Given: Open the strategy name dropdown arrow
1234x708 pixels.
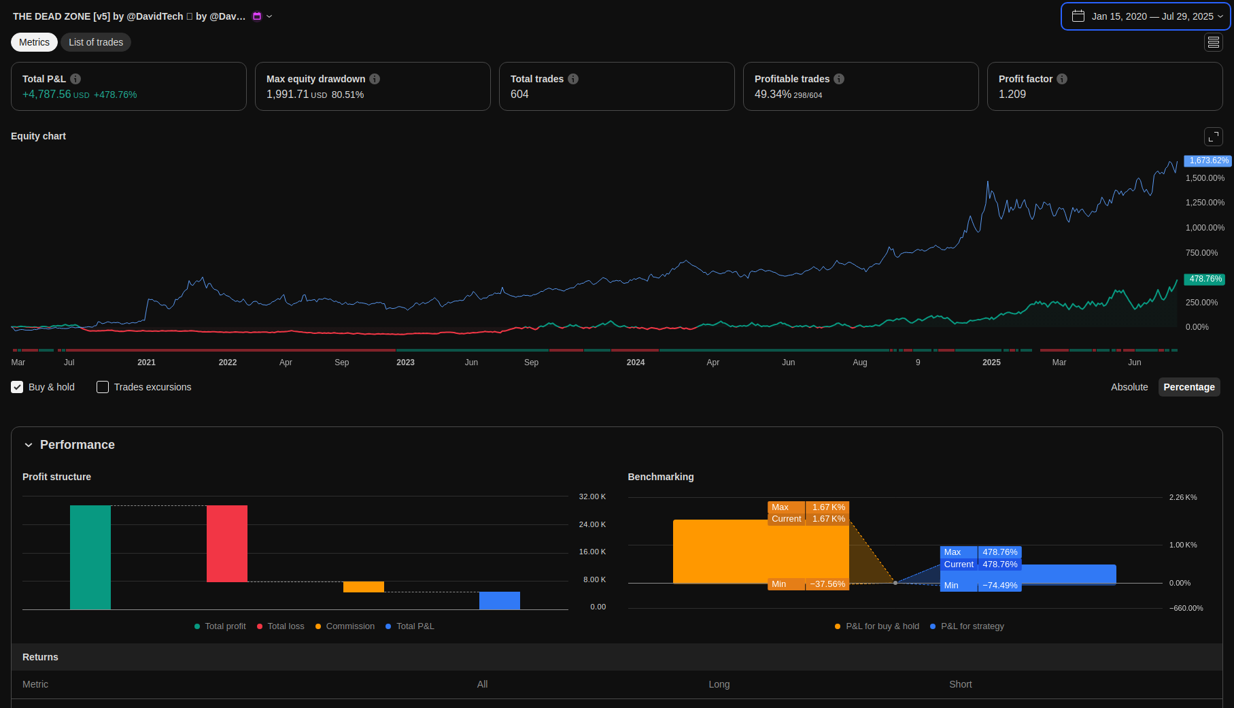Looking at the screenshot, I should click(269, 16).
